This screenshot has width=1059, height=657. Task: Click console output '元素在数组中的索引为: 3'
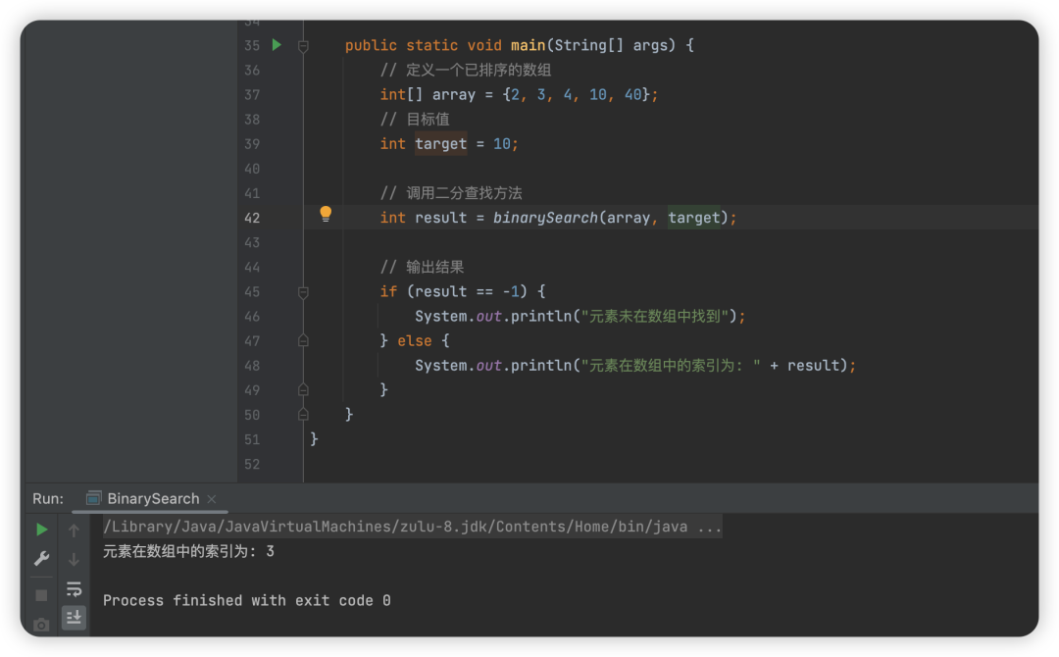pyautogui.click(x=188, y=552)
